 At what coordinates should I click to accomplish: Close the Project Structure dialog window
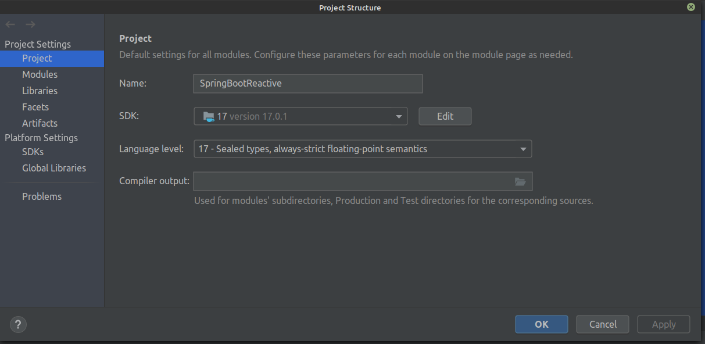point(690,7)
